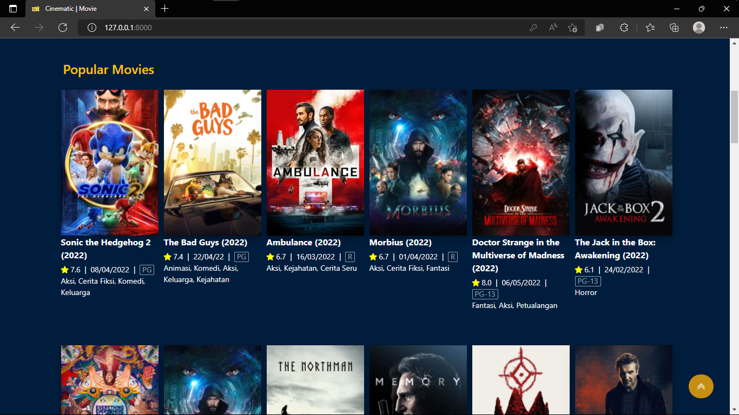
Task: View site information icon in address bar
Action: point(92,28)
